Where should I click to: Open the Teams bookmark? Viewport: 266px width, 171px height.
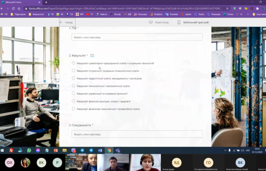[199, 14]
